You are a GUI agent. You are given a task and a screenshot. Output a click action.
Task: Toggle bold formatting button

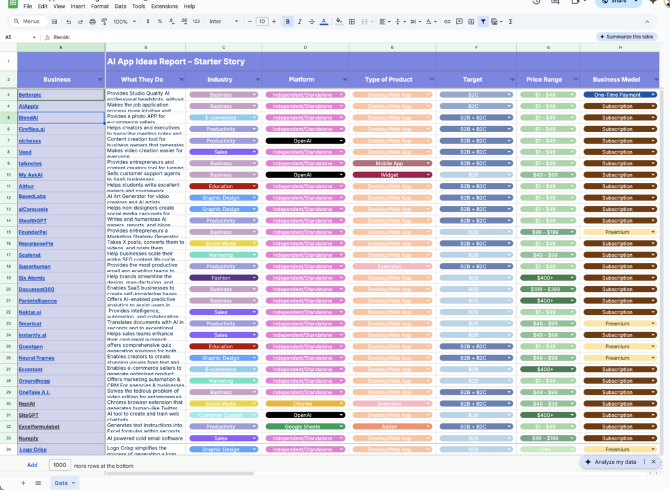click(288, 22)
